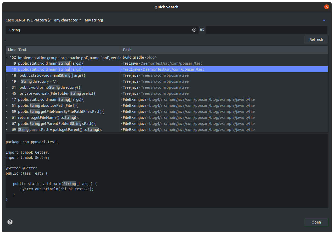The width and height of the screenshot is (334, 234).
Task: Focus the 'in:' path filter field
Action: [x=266, y=30]
